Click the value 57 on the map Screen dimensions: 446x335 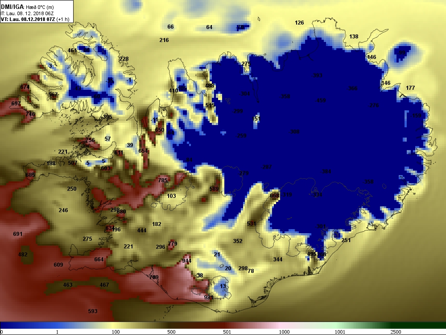(107, 139)
